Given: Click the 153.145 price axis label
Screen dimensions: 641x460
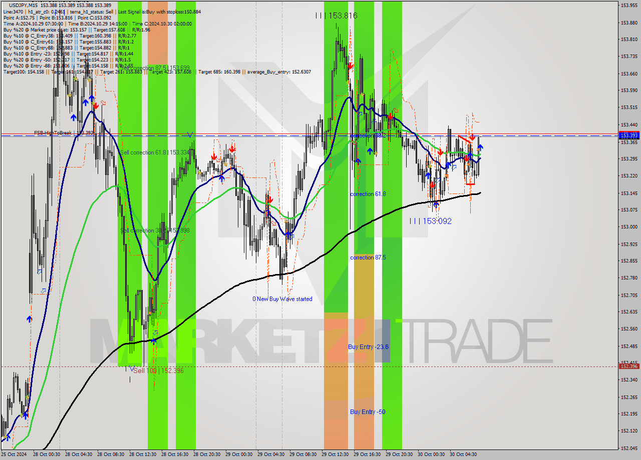Looking at the screenshot, I should point(629,193).
